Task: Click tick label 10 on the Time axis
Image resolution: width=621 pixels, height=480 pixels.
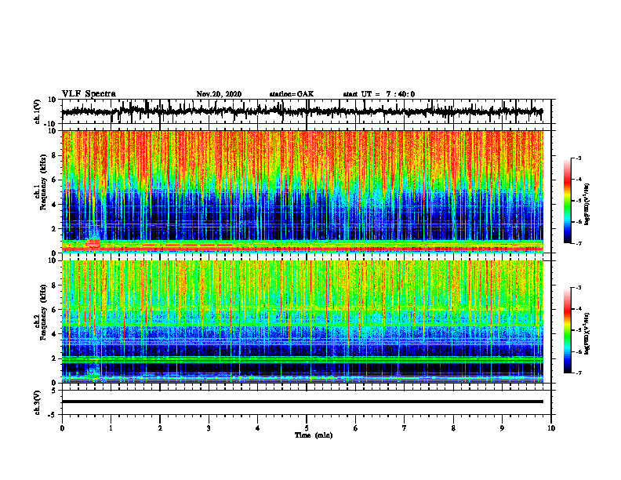Action: 551,428
